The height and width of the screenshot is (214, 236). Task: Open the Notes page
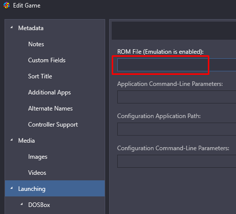coord(36,44)
